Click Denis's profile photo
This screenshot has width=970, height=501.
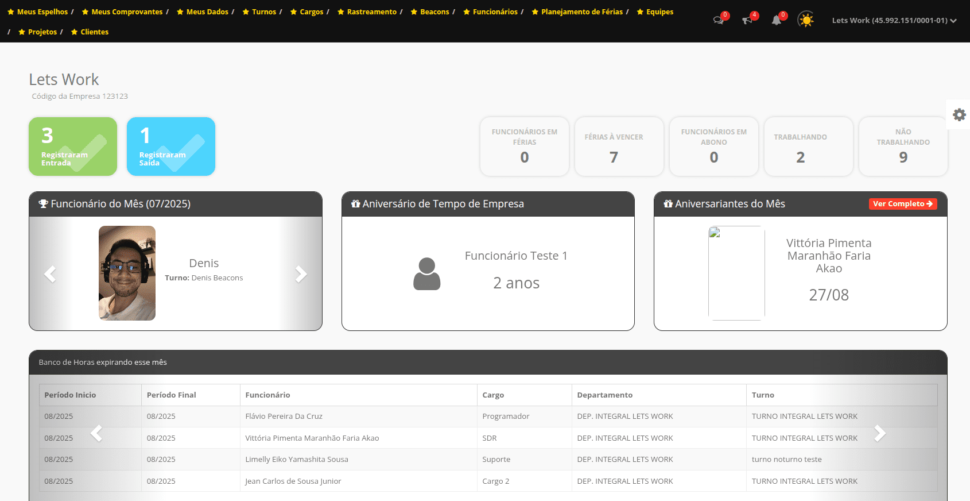point(127,273)
